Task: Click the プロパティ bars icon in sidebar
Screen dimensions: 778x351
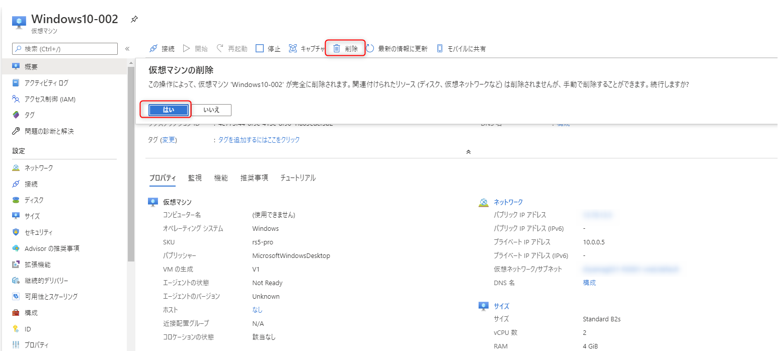Action: click(16, 345)
